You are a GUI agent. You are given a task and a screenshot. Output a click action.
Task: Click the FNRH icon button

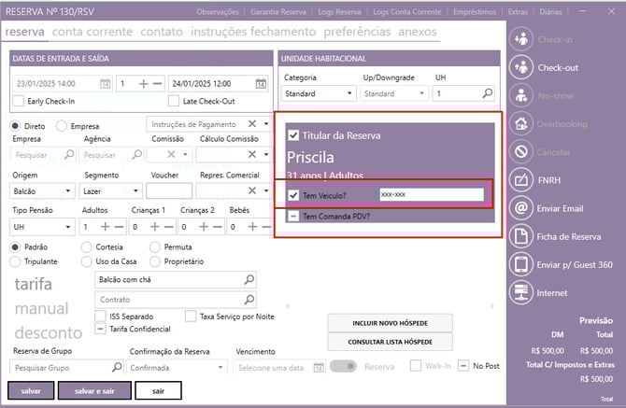pos(521,180)
